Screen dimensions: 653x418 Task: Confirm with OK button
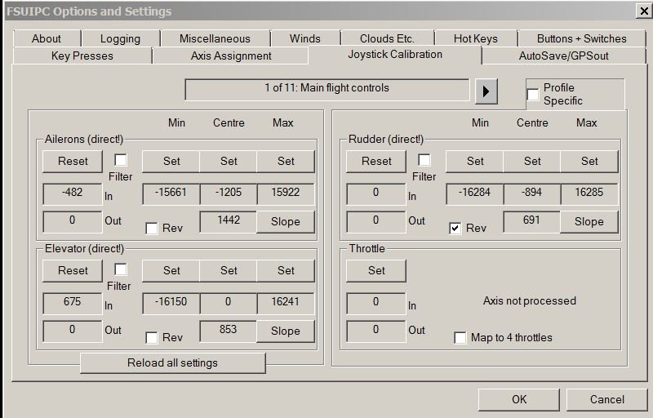tap(519, 400)
